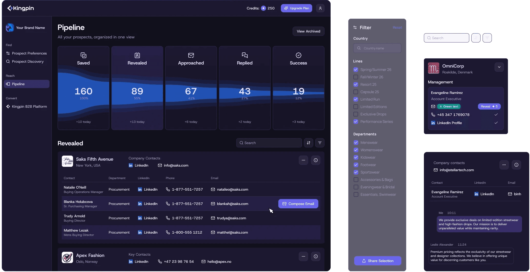Screen dimensions: 530x272
Task: Check Fall/Winter 26 line
Action: pyautogui.click(x=356, y=77)
